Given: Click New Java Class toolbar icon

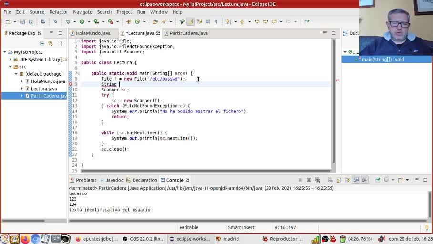Looking at the screenshot, I should pos(137,21).
